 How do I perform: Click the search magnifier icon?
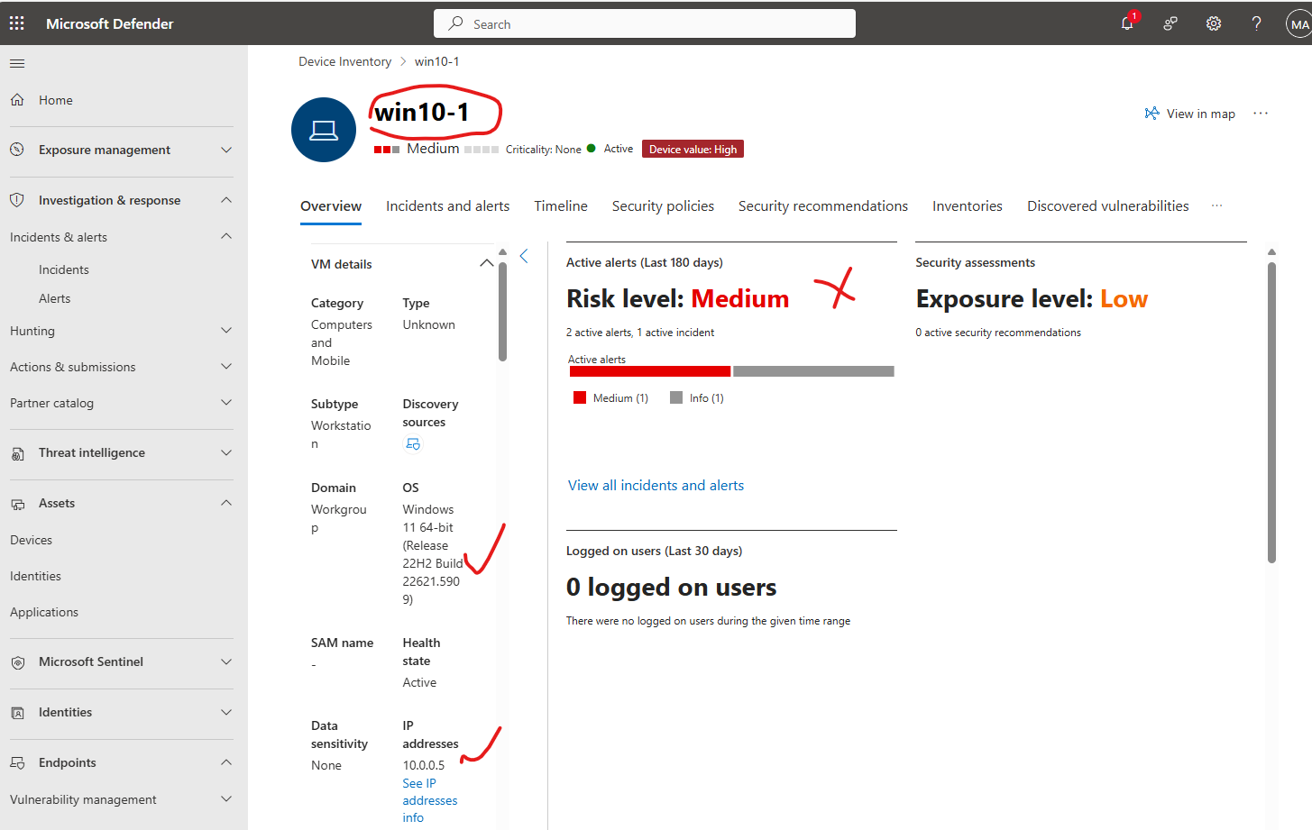pyautogui.click(x=455, y=23)
